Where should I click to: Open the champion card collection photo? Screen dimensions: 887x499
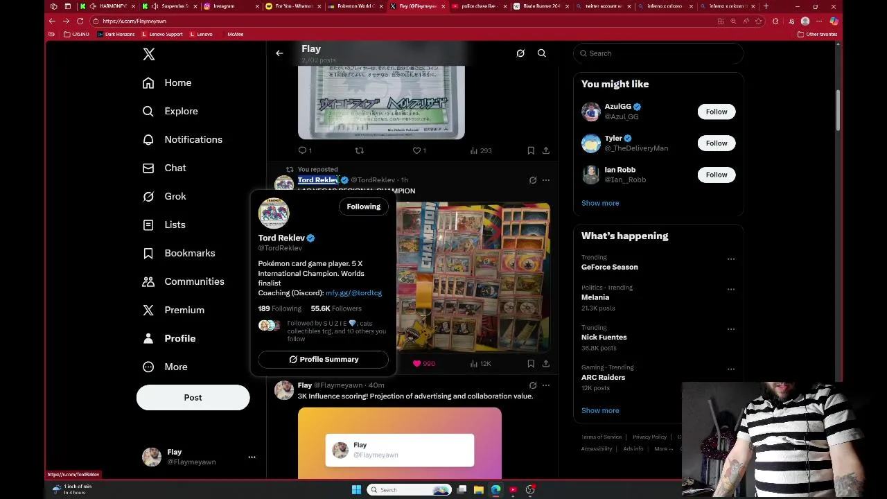(x=473, y=277)
